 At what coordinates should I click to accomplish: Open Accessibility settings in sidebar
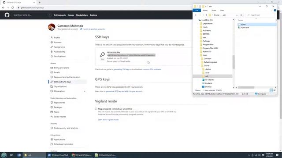tap(59, 52)
